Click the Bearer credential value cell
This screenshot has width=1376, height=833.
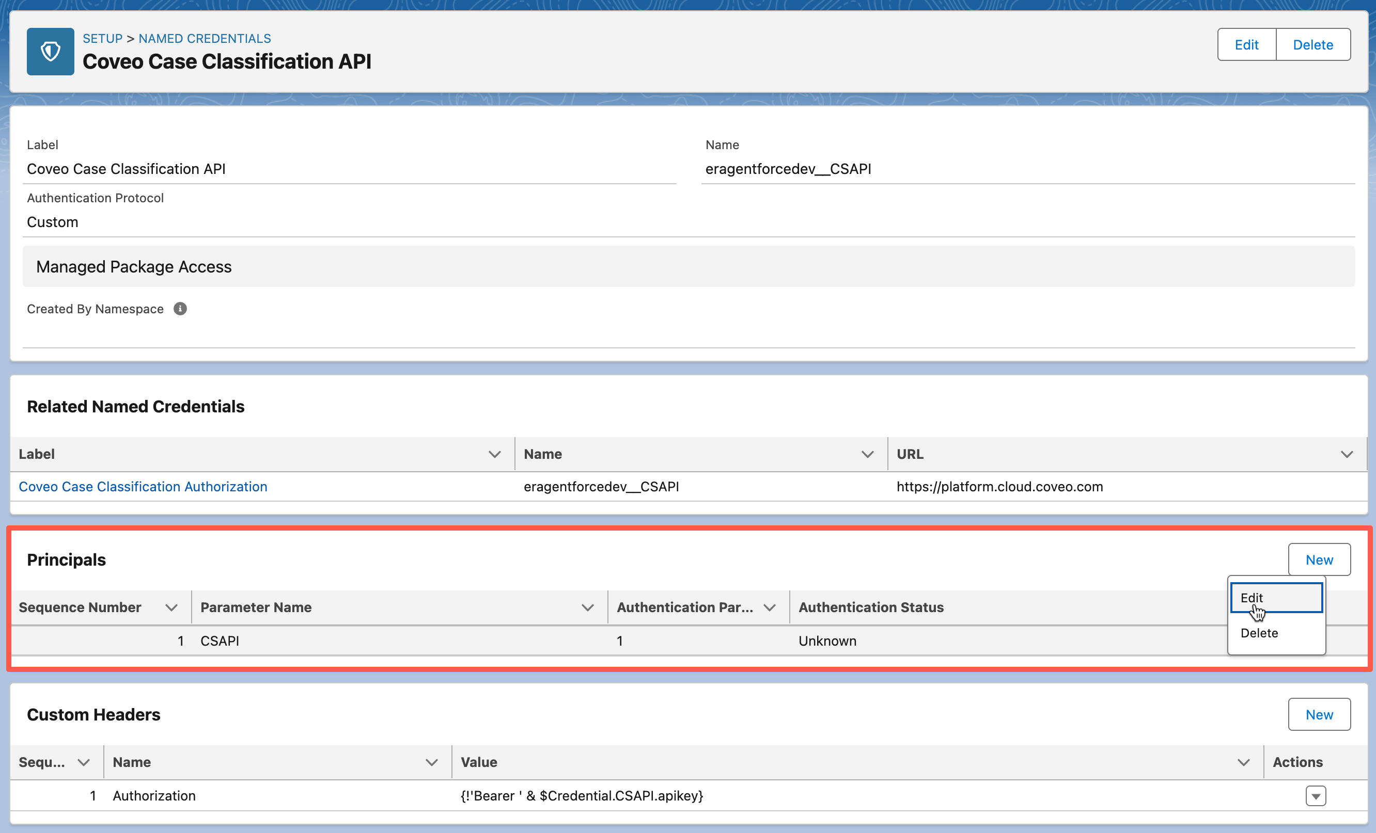pyautogui.click(x=582, y=796)
